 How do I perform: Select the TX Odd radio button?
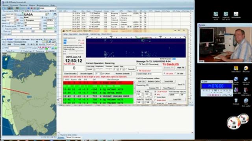(176, 74)
